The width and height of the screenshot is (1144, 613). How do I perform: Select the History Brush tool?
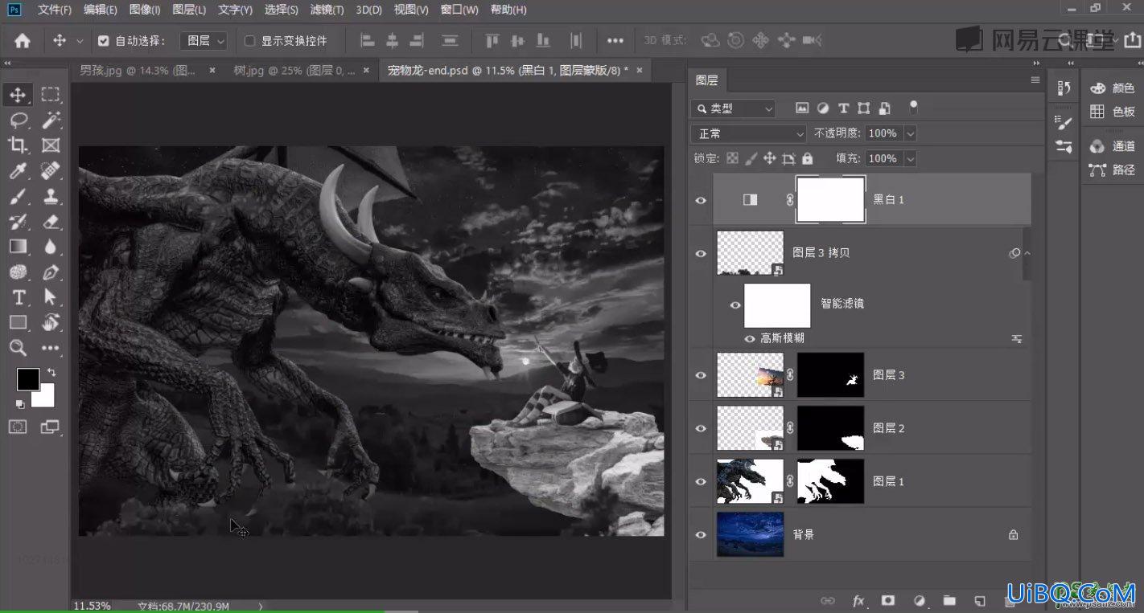click(x=18, y=222)
